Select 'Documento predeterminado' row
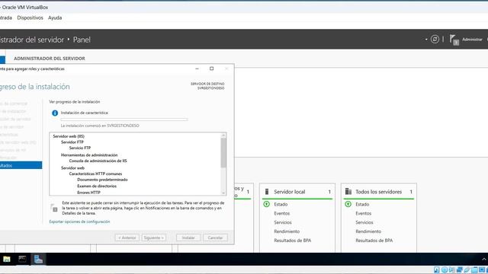 102,180
